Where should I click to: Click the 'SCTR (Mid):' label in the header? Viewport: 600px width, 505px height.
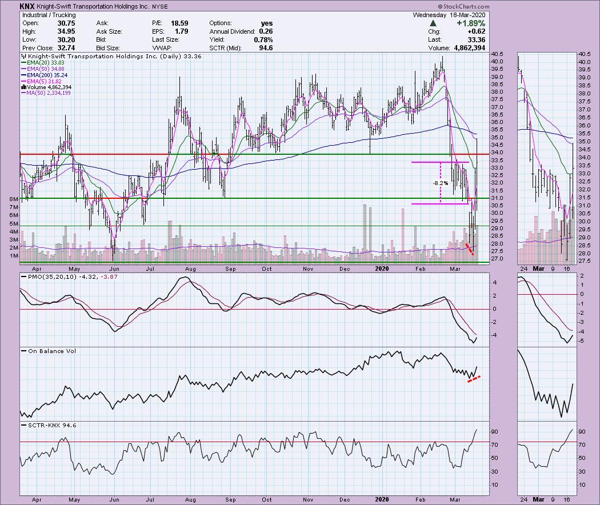pos(226,48)
